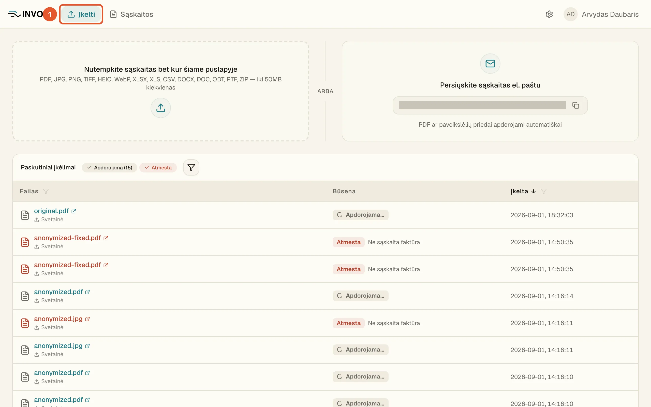Click the redacted email address field
The width and height of the screenshot is (651, 407).
click(482, 105)
